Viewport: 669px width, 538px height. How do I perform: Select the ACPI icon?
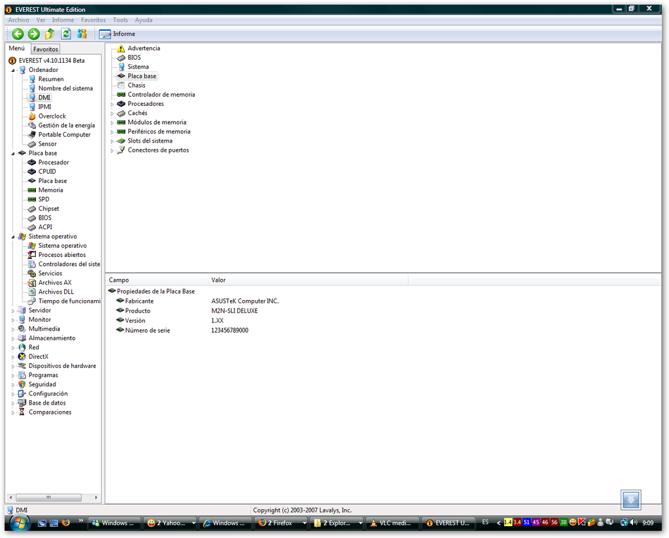click(32, 227)
